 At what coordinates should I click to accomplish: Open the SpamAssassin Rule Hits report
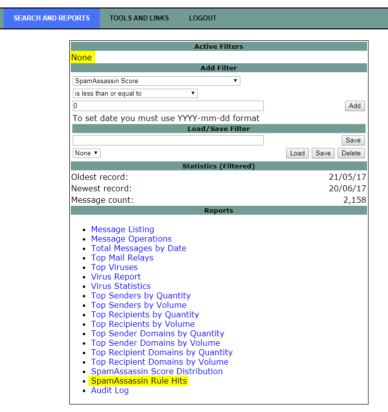tap(139, 381)
